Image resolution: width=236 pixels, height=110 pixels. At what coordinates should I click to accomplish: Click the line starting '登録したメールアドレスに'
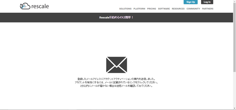[116, 79]
